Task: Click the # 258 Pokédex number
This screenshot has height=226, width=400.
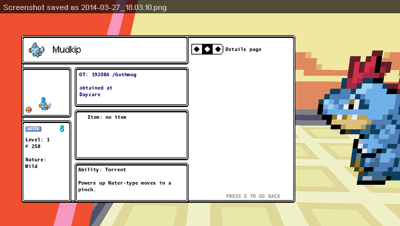Action: pyautogui.click(x=33, y=146)
